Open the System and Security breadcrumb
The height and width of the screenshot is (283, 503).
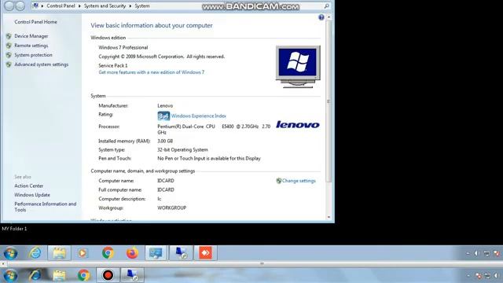coord(105,6)
